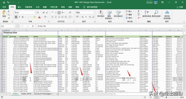This screenshot has width=186, height=99.
Task: Click the Wrap Text icon
Action: click(70, 12)
